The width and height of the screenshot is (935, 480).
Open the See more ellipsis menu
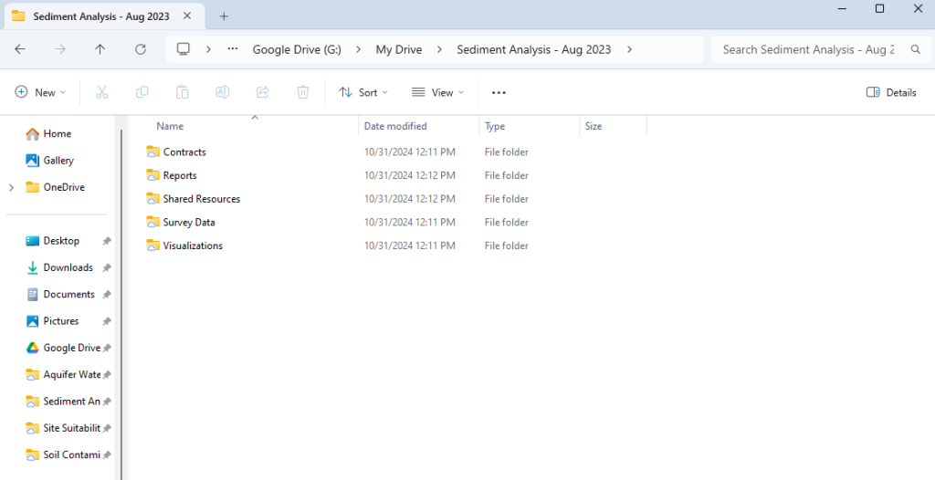(x=499, y=92)
